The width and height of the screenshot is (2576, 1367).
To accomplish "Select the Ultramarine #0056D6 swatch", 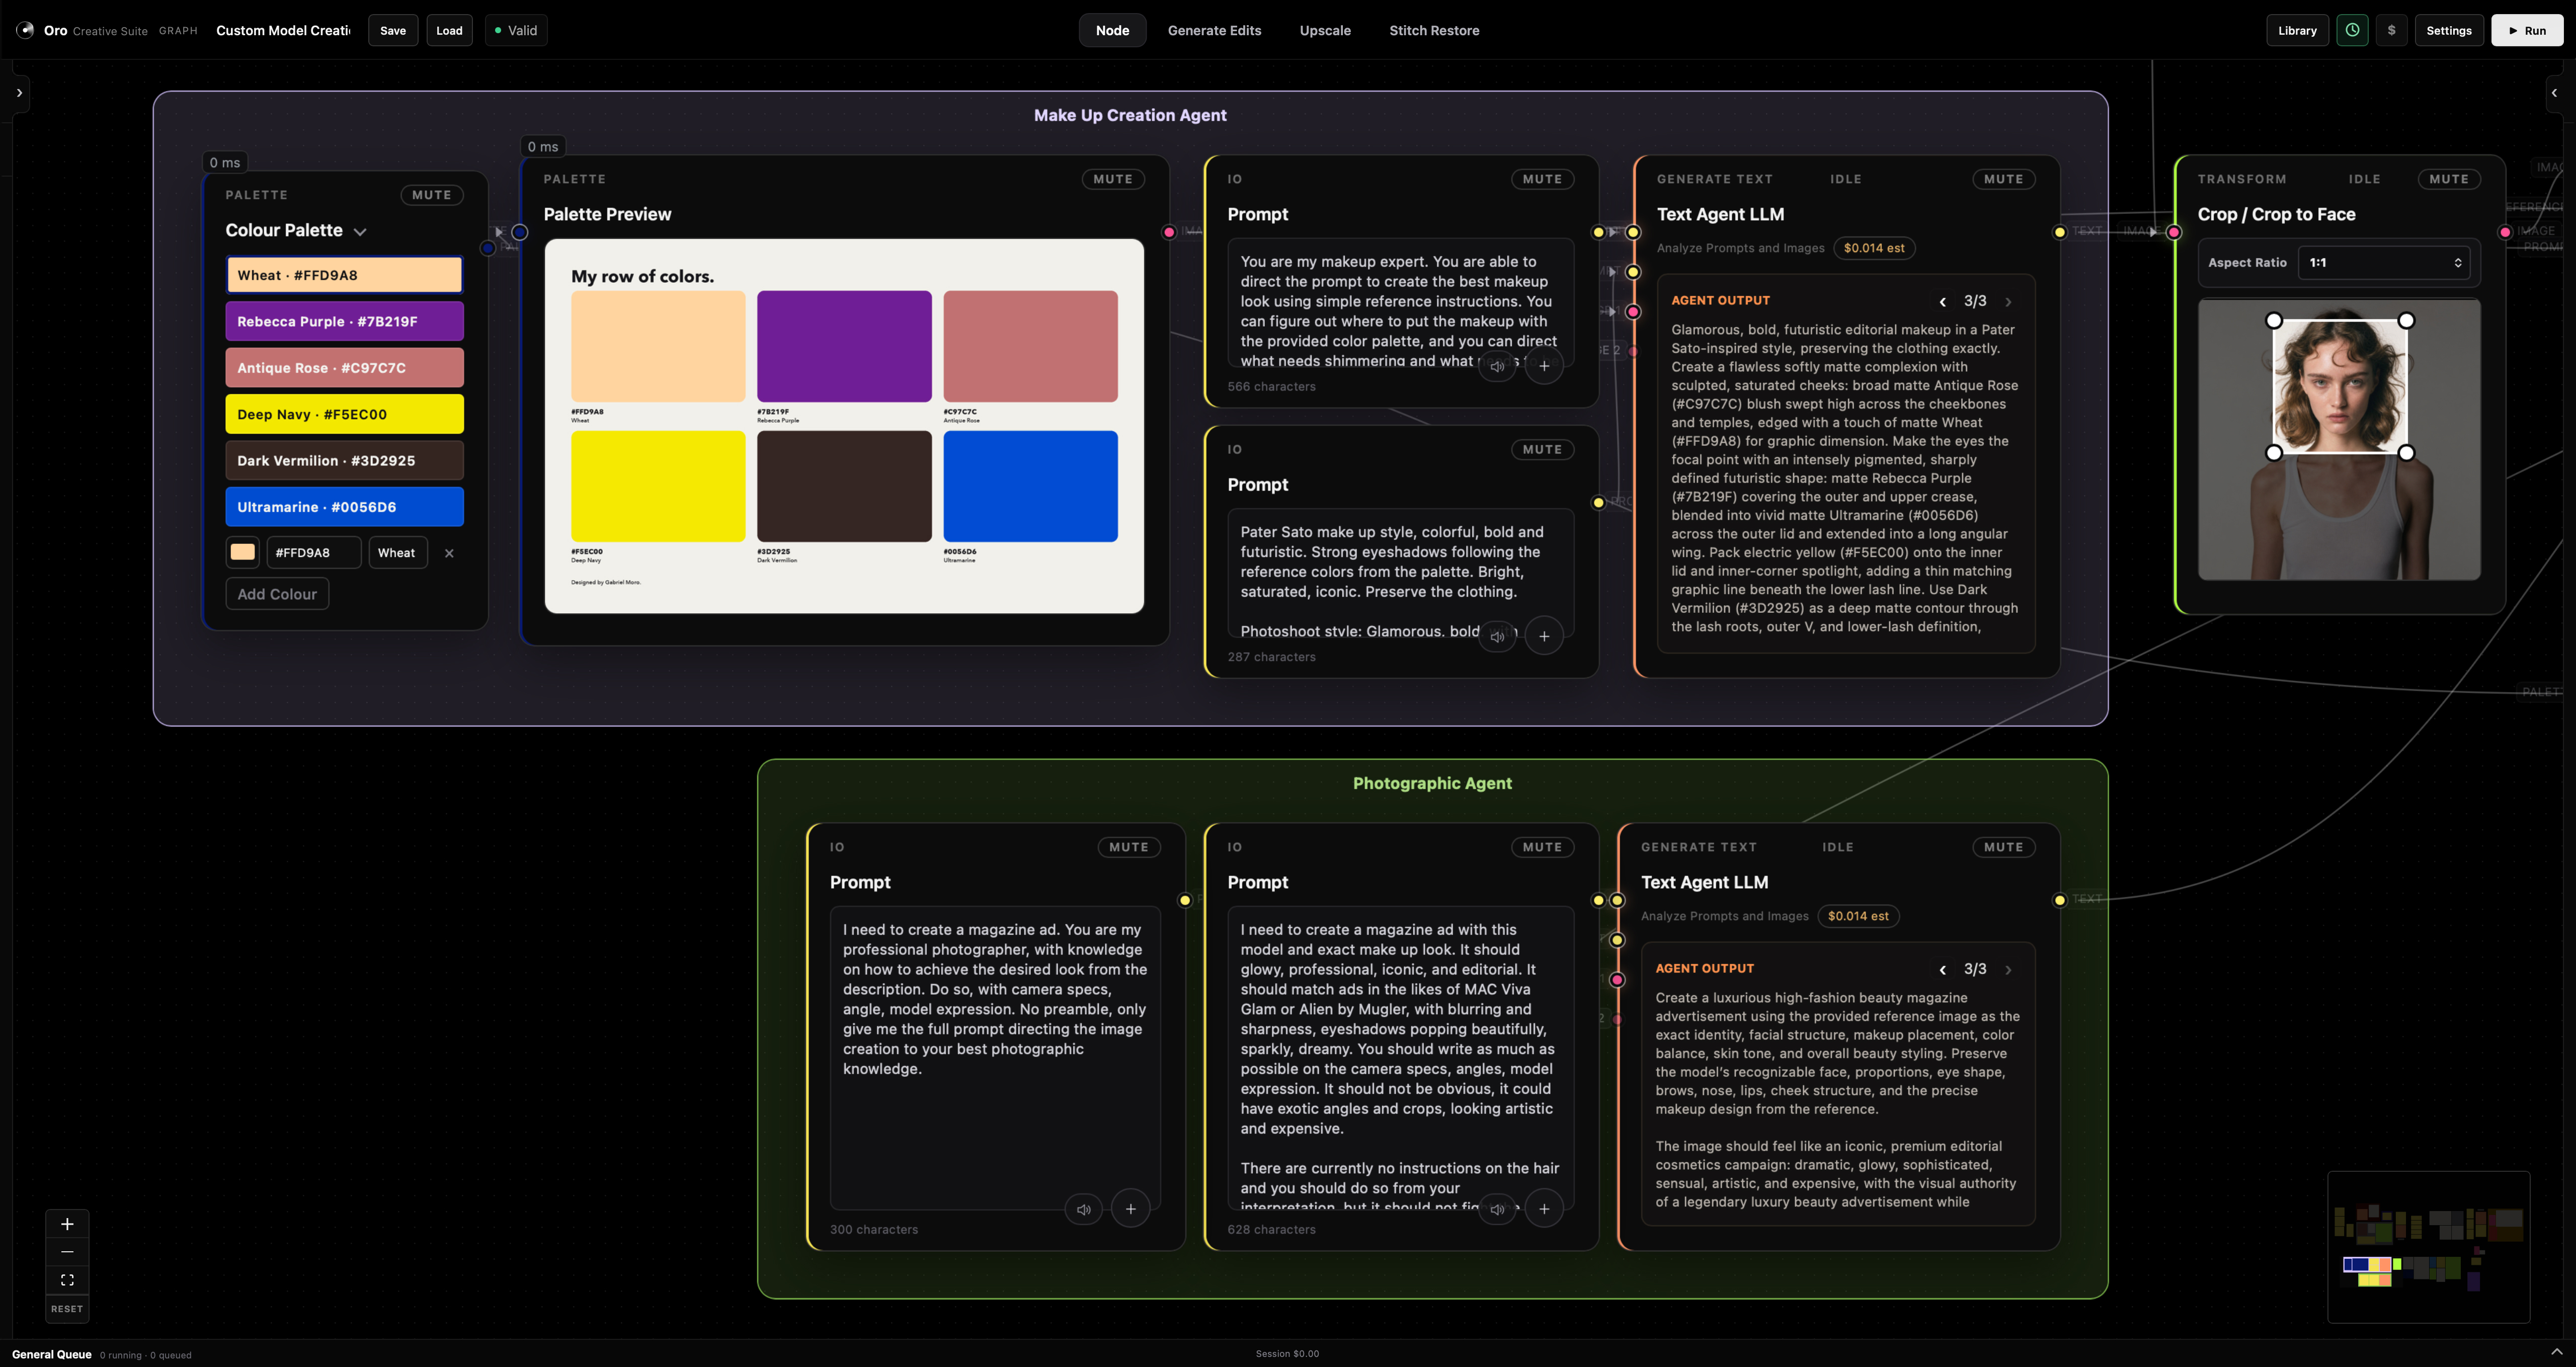I will [344, 507].
